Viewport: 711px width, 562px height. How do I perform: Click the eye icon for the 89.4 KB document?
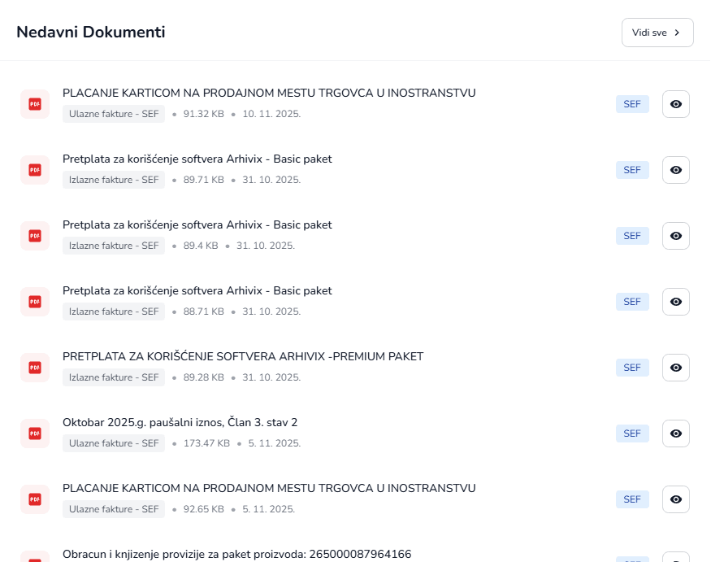pos(675,236)
